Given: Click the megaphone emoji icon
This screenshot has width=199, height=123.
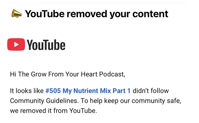Looking at the screenshot, I should pyautogui.click(x=17, y=13).
